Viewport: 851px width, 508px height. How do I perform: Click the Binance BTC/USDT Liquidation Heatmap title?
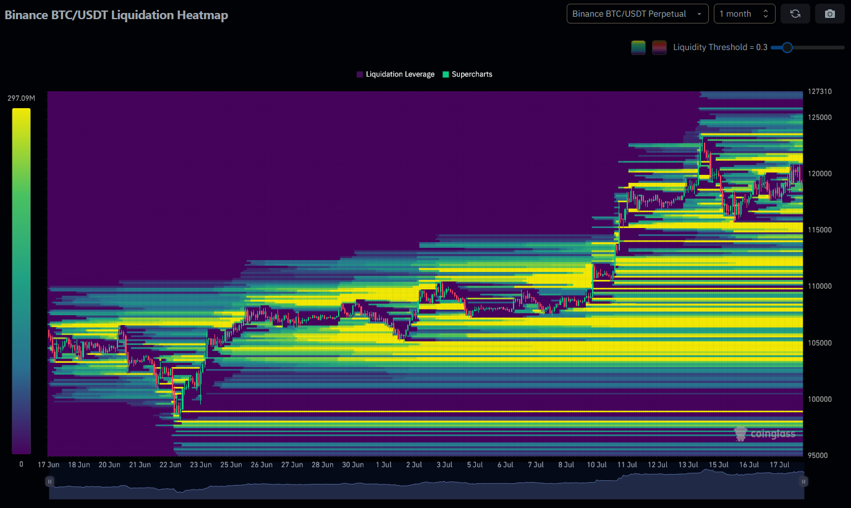[x=116, y=15]
